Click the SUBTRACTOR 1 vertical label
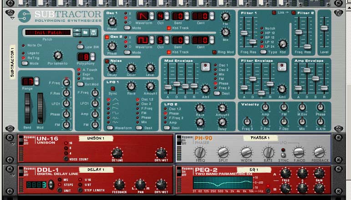 12,62
